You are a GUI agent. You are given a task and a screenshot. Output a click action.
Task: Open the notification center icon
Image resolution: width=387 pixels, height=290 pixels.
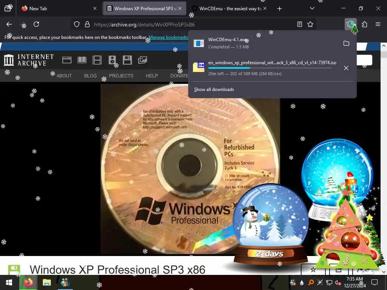375,282
